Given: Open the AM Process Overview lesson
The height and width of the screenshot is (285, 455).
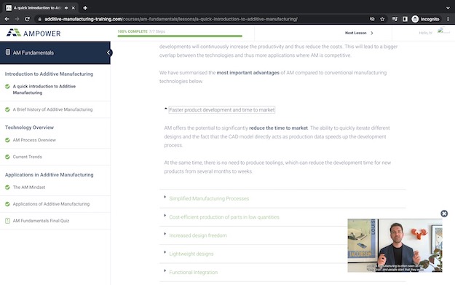Looking at the screenshot, I should coord(34,140).
